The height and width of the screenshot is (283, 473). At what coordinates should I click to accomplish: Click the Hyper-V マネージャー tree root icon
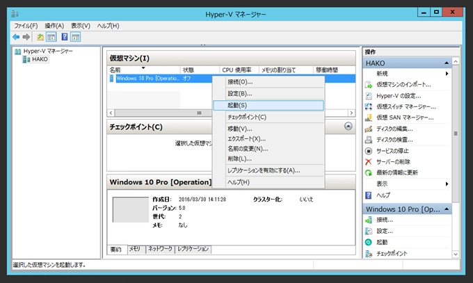(x=18, y=51)
